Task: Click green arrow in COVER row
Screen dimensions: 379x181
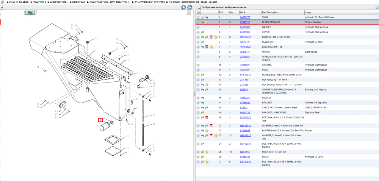Action: click(x=202, y=32)
